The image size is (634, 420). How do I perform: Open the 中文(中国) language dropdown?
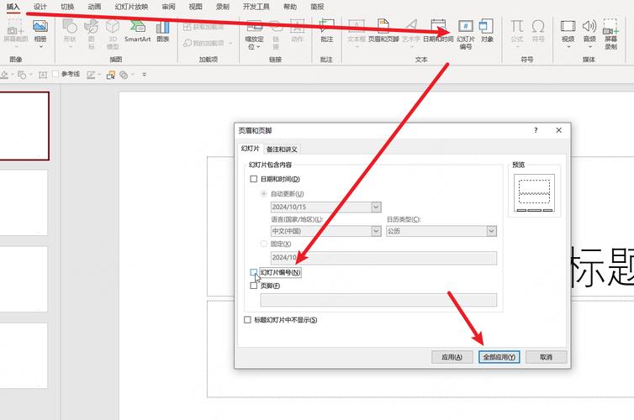point(376,231)
